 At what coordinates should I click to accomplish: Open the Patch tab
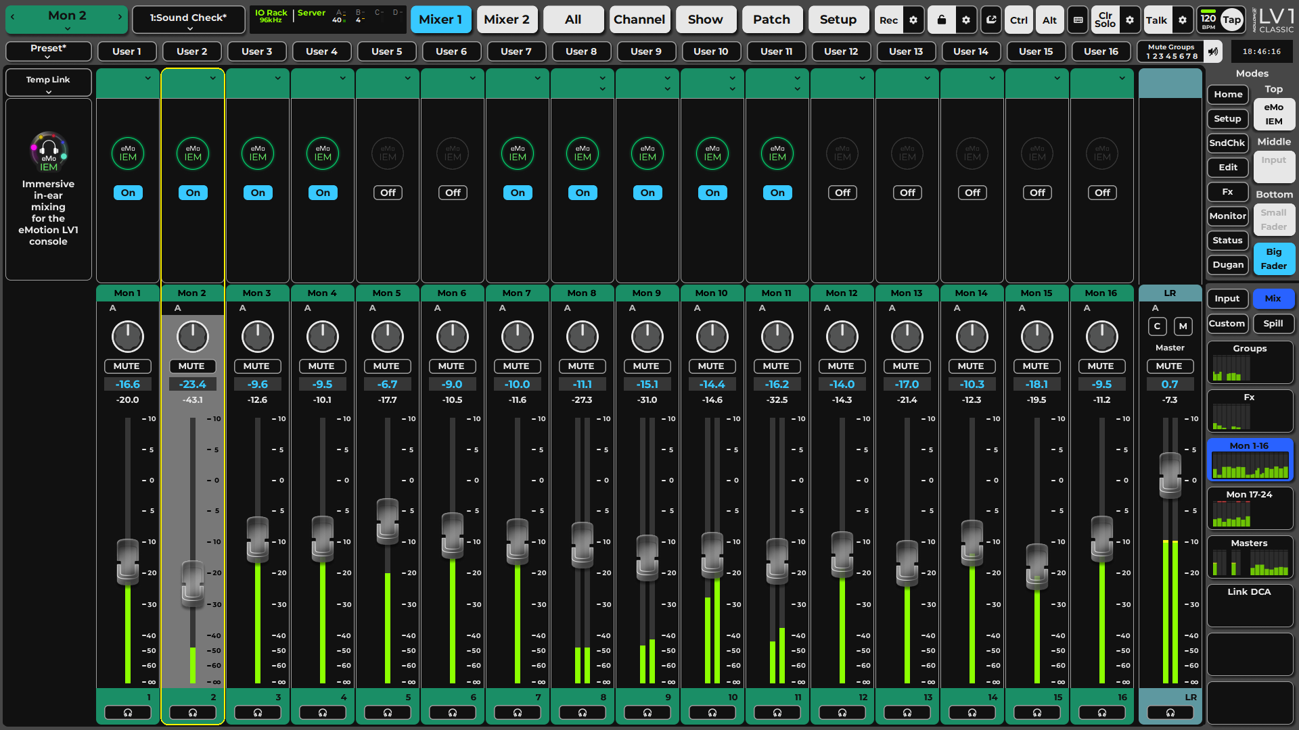pyautogui.click(x=772, y=20)
